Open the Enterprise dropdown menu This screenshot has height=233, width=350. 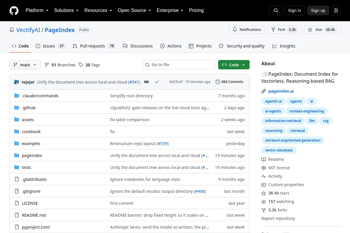170,10
